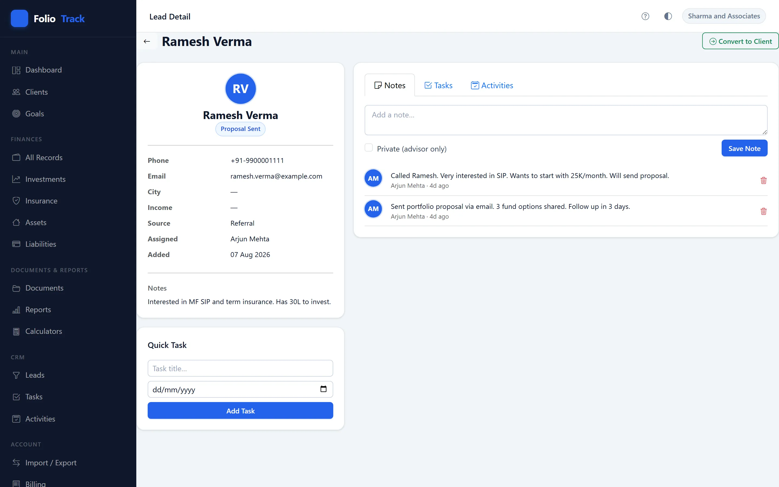The image size is (779, 487).
Task: Switch to the Activities tab in lead panel
Action: point(492,85)
